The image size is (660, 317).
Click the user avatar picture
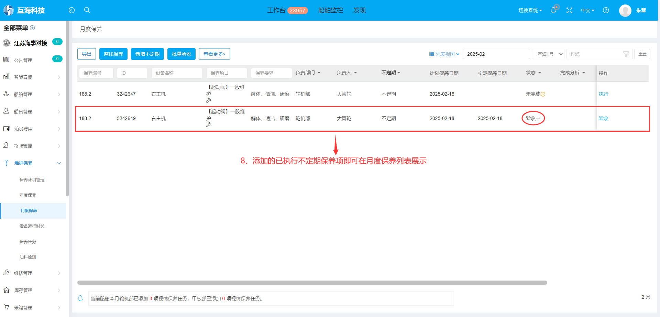(625, 10)
